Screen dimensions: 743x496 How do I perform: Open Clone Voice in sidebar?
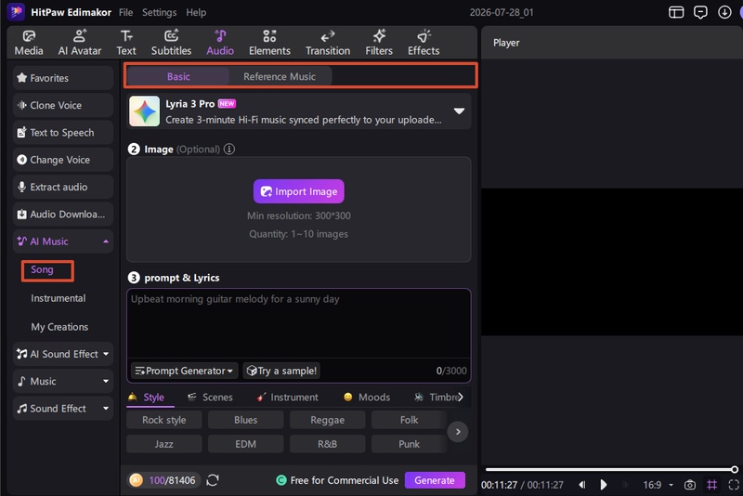point(62,105)
